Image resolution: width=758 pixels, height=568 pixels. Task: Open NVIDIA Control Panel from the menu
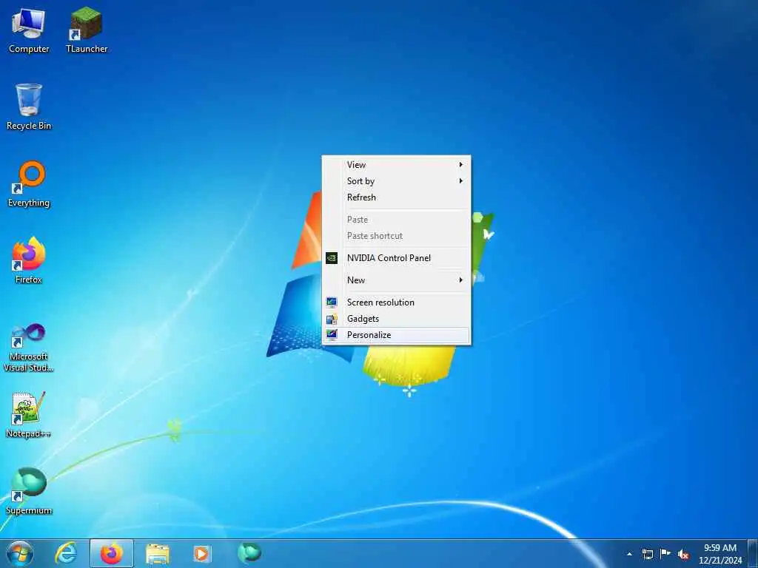(396, 258)
